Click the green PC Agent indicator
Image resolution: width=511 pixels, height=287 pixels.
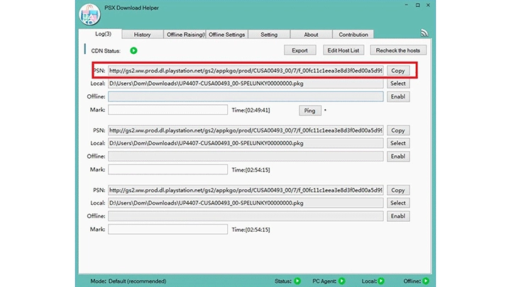tap(342, 281)
